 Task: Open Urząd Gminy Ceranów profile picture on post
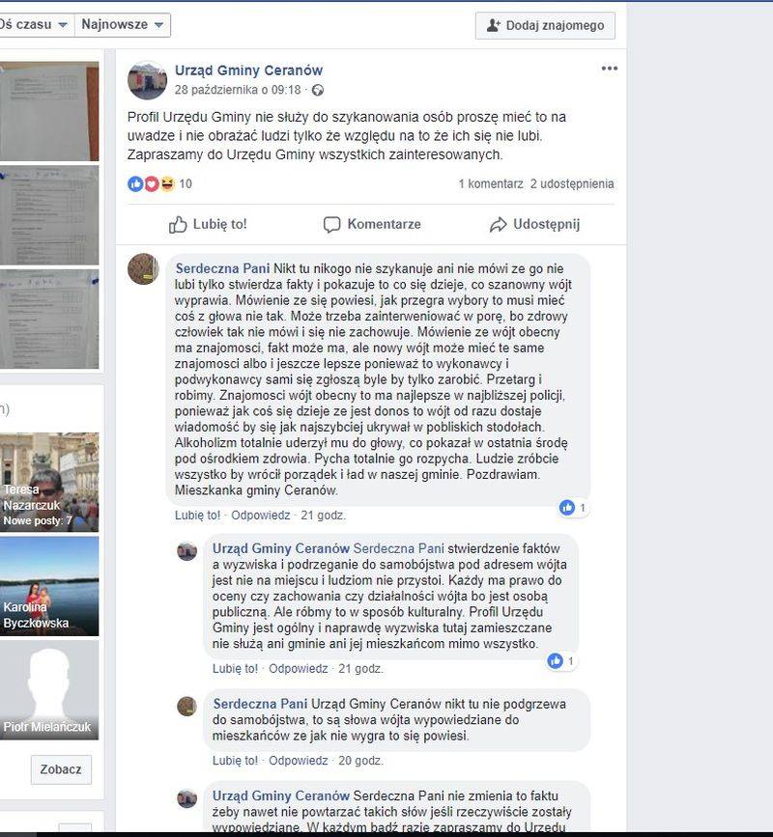[147, 80]
